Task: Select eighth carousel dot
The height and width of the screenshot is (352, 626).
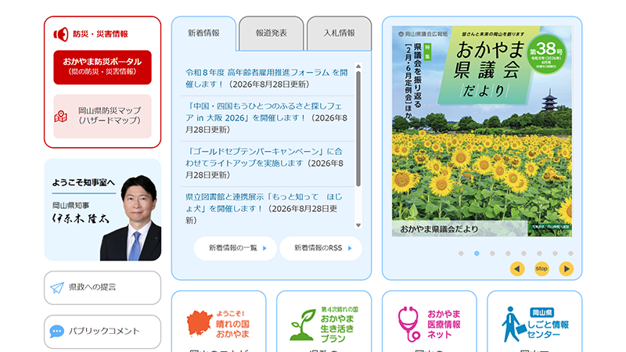Action: 570,253
